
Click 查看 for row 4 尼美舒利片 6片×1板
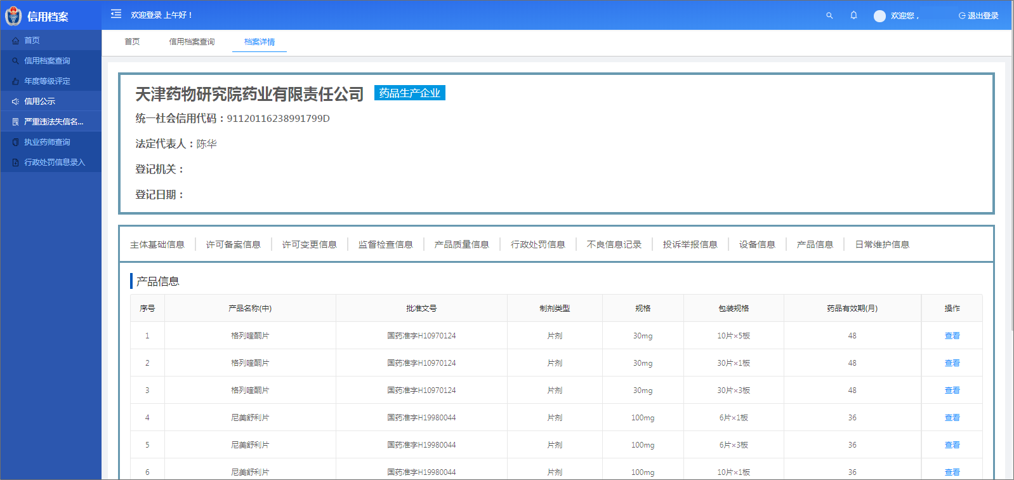[x=952, y=418]
